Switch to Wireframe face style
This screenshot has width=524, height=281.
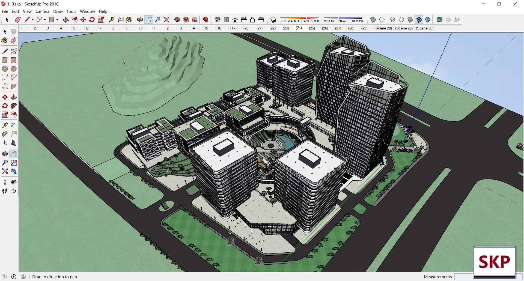393,20
